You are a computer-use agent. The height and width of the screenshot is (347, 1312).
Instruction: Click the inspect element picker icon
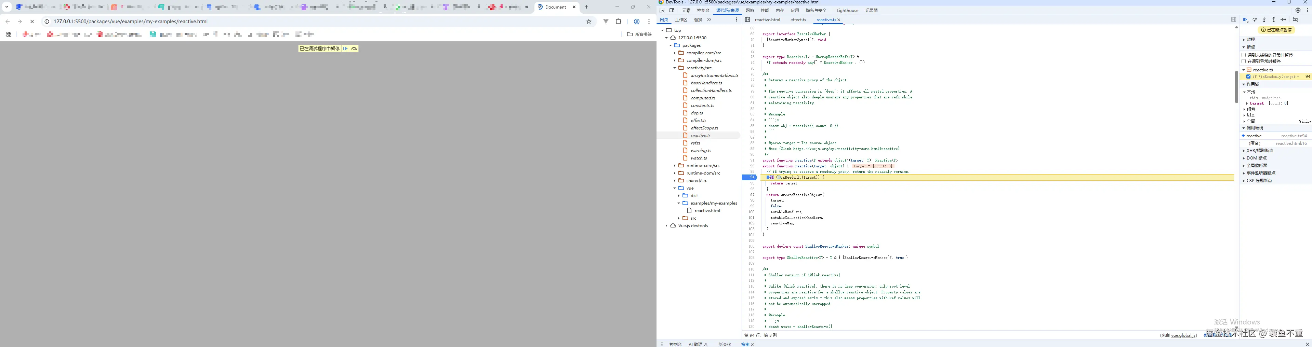coord(662,11)
